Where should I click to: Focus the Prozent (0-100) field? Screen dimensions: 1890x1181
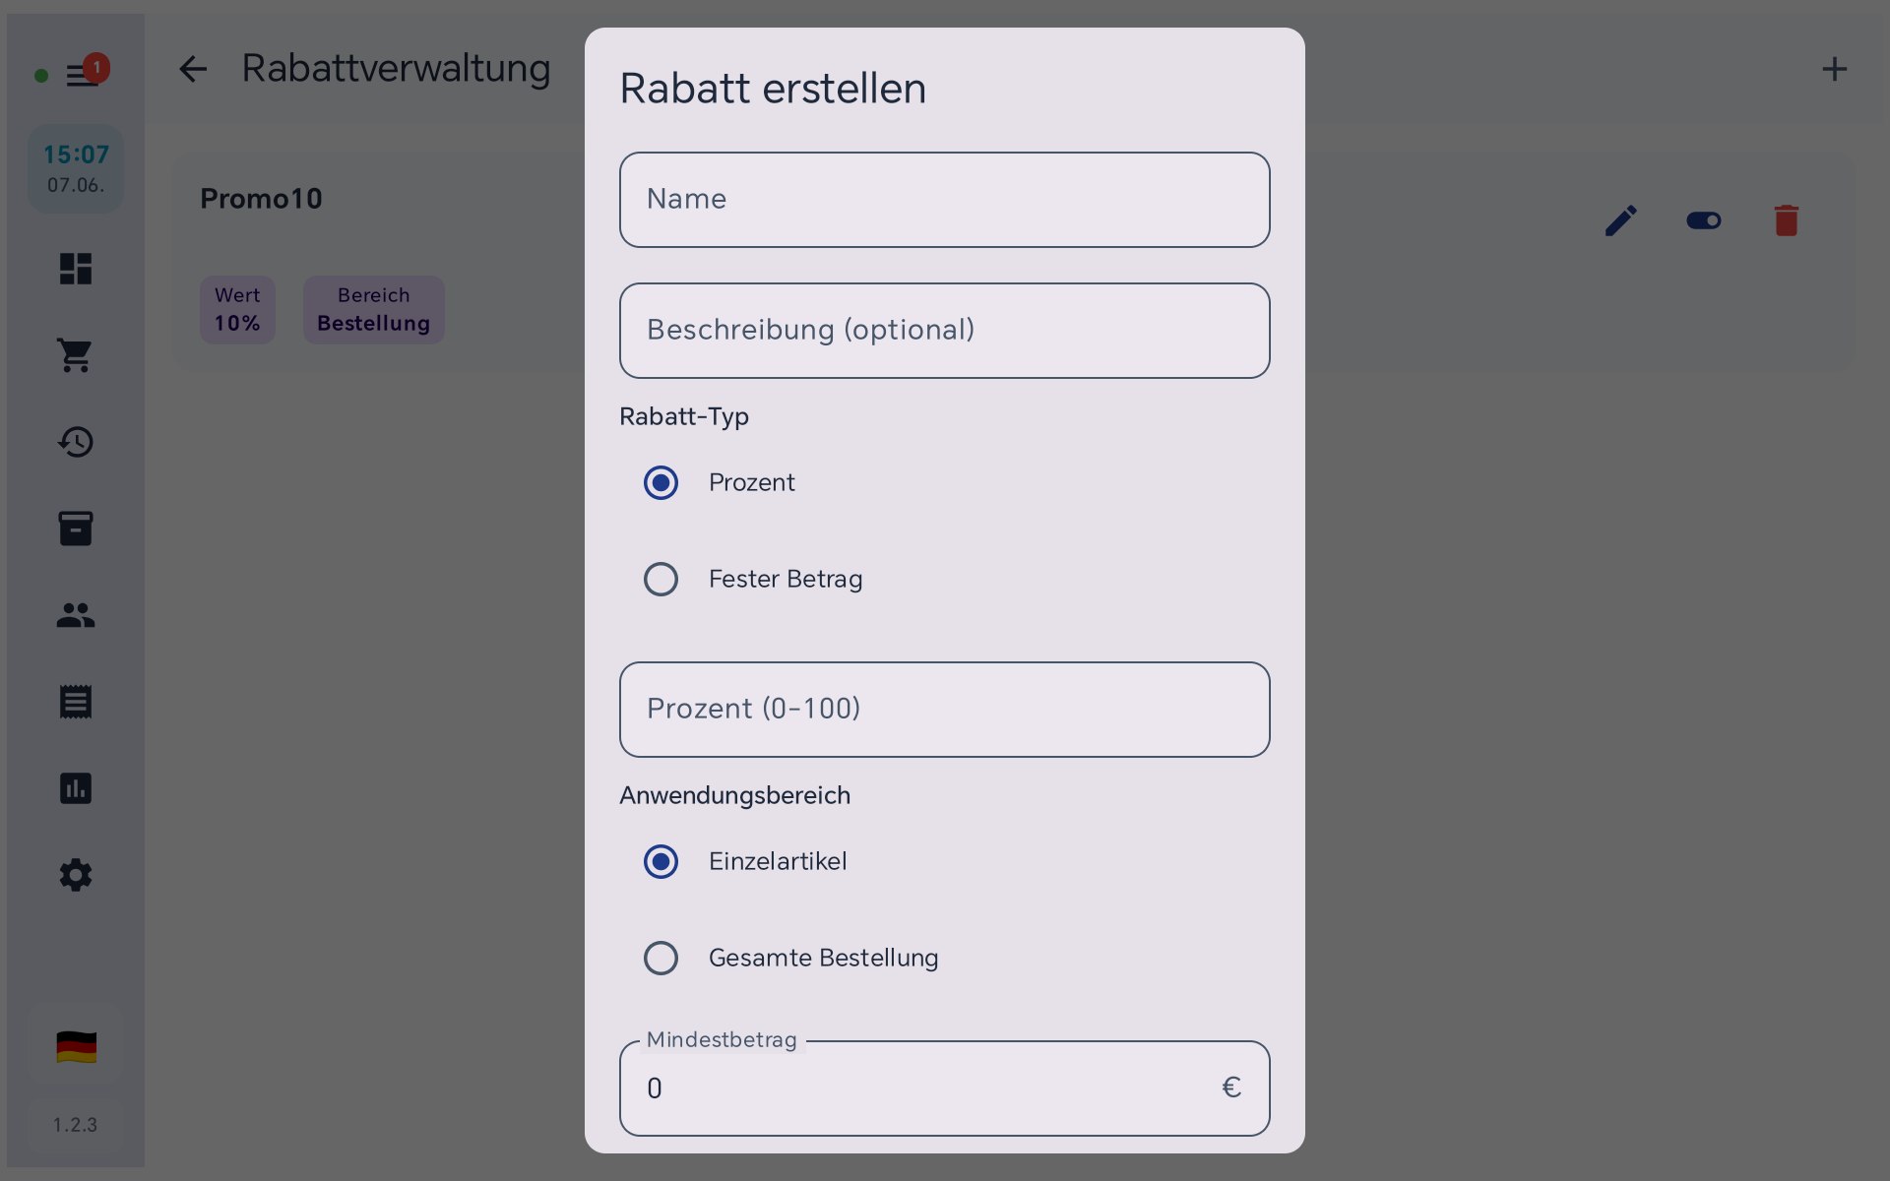[944, 710]
